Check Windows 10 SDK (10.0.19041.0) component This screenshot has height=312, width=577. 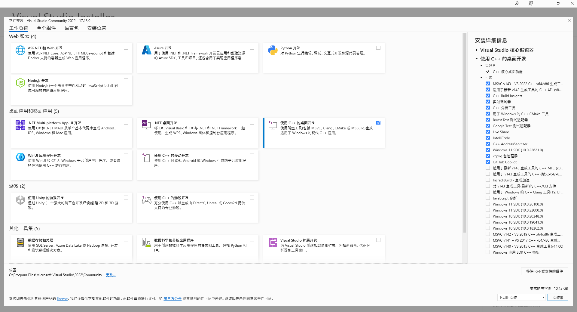pos(488,222)
